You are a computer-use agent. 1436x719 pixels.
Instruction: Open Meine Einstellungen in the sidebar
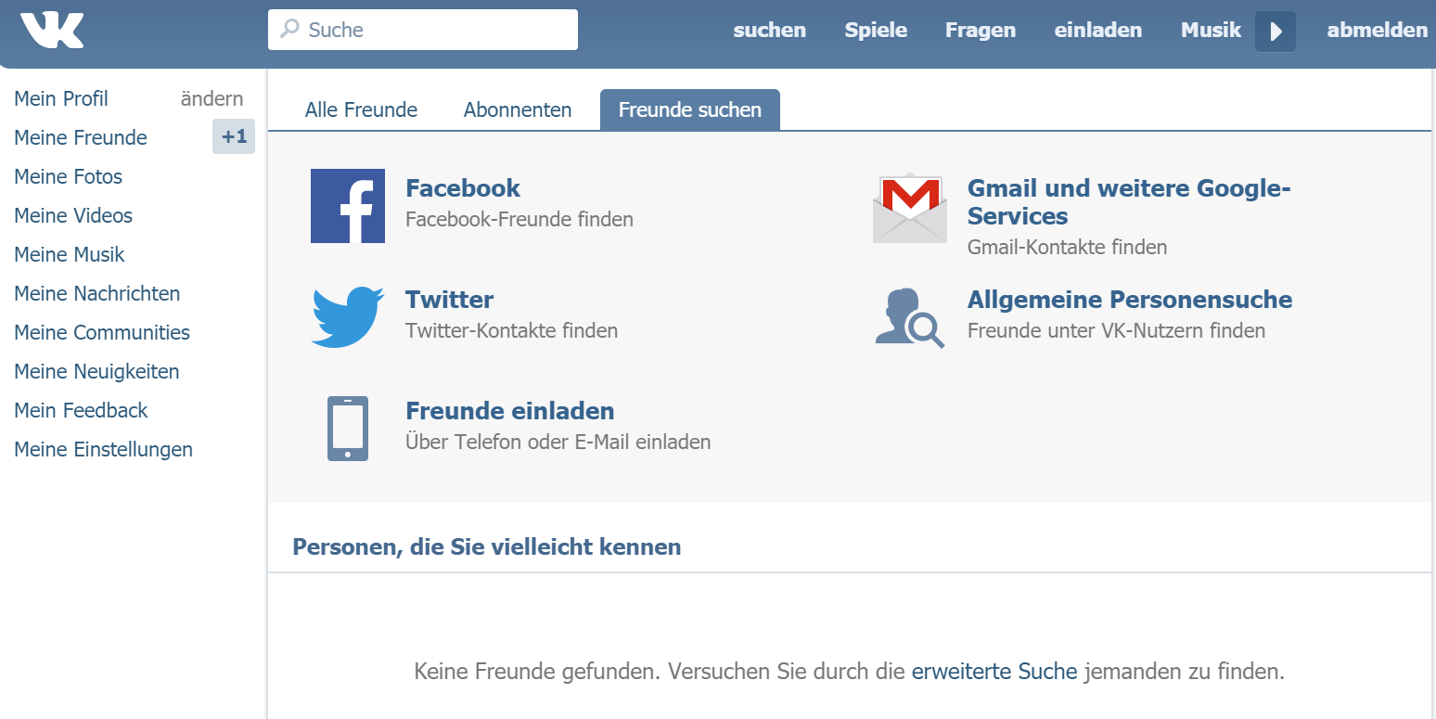tap(104, 450)
